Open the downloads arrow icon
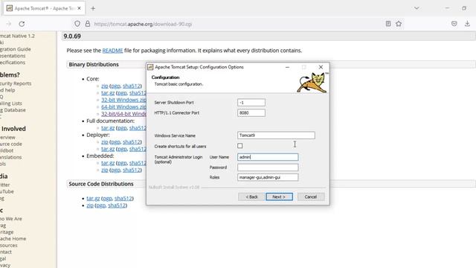Image resolution: width=476 pixels, height=268 pixels. (467, 24)
